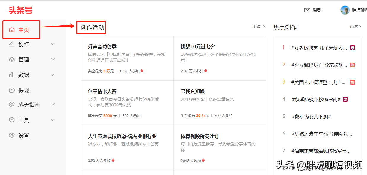Click the box icon beside 工具
Image resolution: width=367 pixels, height=175 pixels.
click(12, 120)
